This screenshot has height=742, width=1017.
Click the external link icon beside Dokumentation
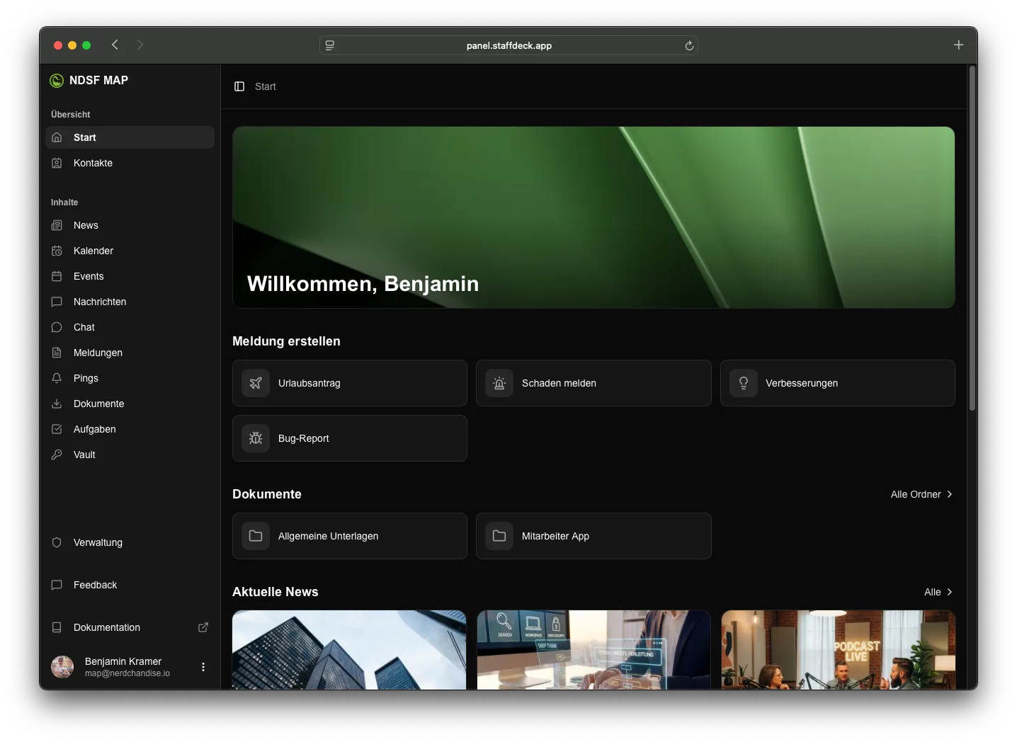[203, 627]
